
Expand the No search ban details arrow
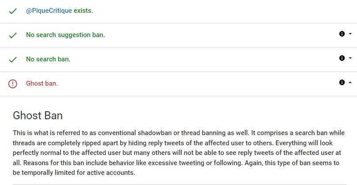(x=350, y=58)
